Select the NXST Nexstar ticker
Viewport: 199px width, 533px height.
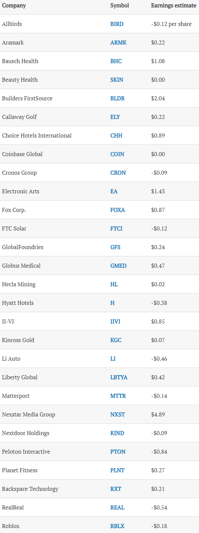pyautogui.click(x=118, y=414)
